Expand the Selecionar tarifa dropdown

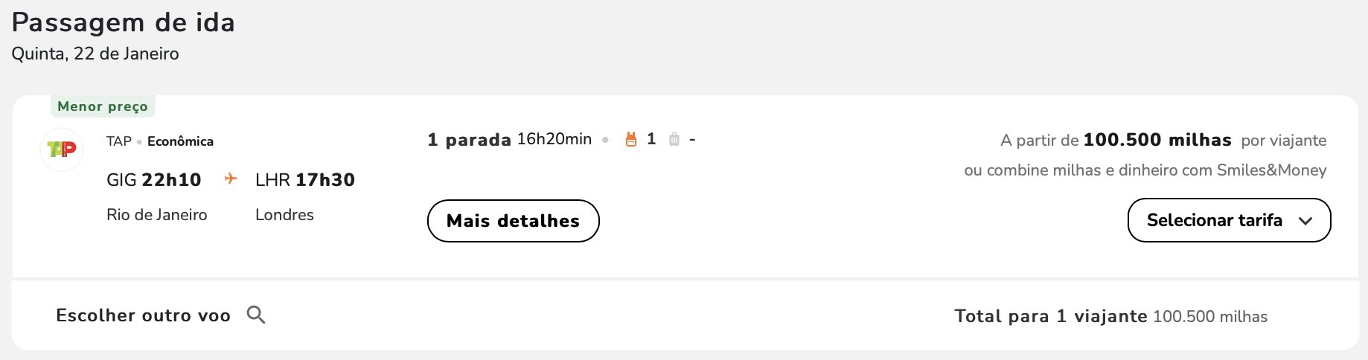click(x=1229, y=220)
